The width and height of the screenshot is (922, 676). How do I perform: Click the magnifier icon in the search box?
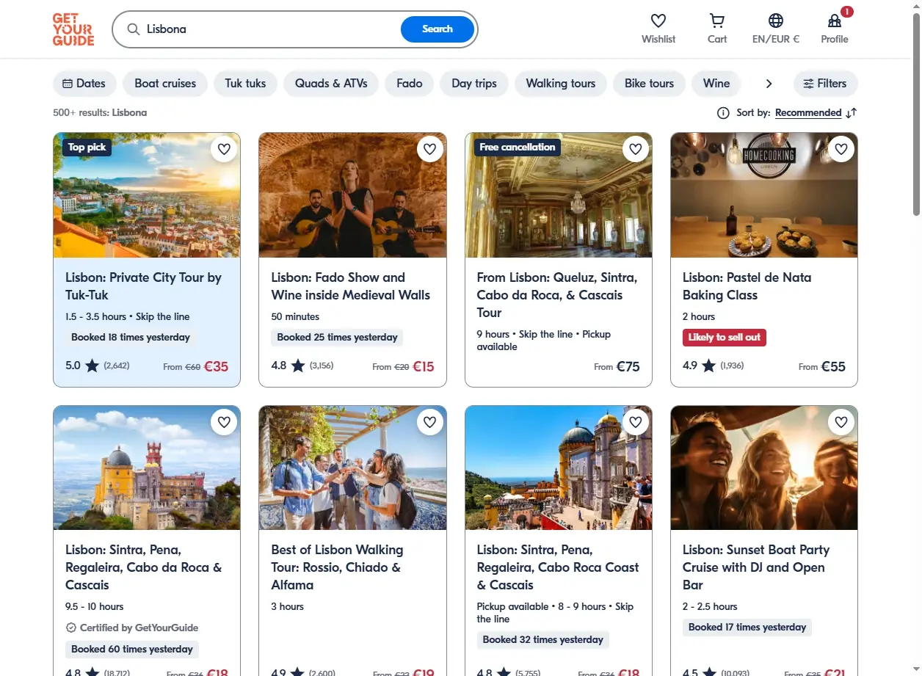[x=134, y=29]
